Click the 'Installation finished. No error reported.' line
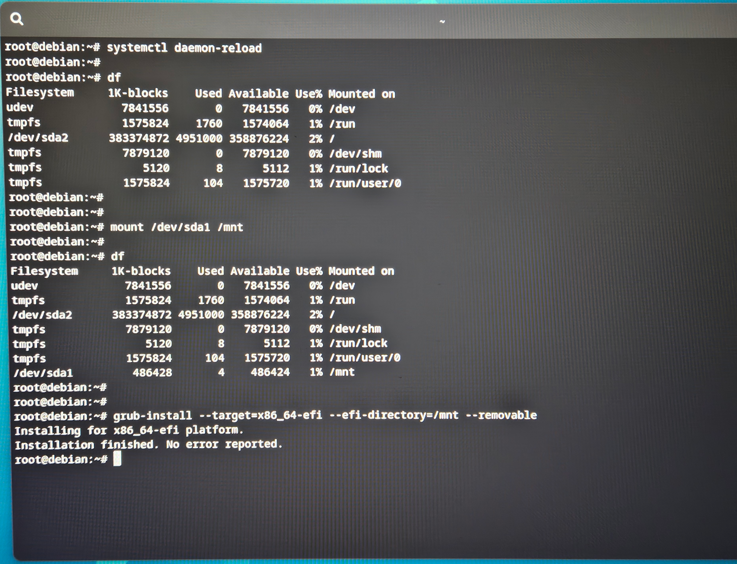The height and width of the screenshot is (564, 737). pyautogui.click(x=148, y=444)
